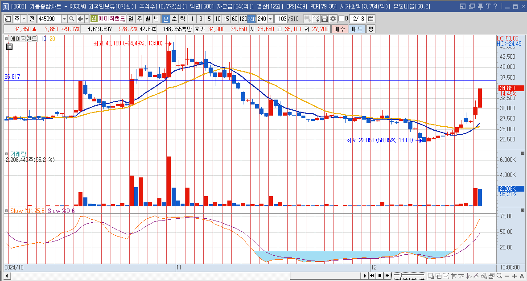Toggle the 분 minute chart button
Image resolution: width=527 pixels, height=281 pixels.
pyautogui.click(x=165, y=19)
